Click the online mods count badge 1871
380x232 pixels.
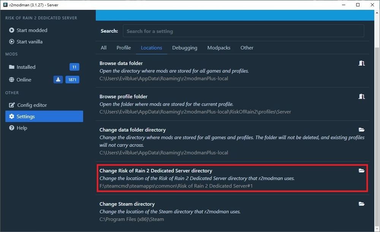[72, 80]
